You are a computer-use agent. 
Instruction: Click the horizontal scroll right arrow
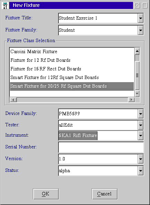[131, 100]
